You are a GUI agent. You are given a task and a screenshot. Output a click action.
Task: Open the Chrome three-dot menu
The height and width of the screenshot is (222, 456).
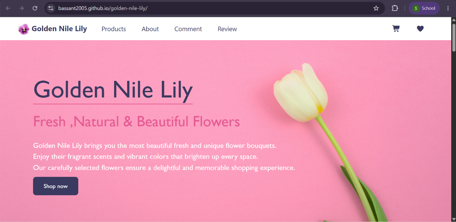click(448, 8)
